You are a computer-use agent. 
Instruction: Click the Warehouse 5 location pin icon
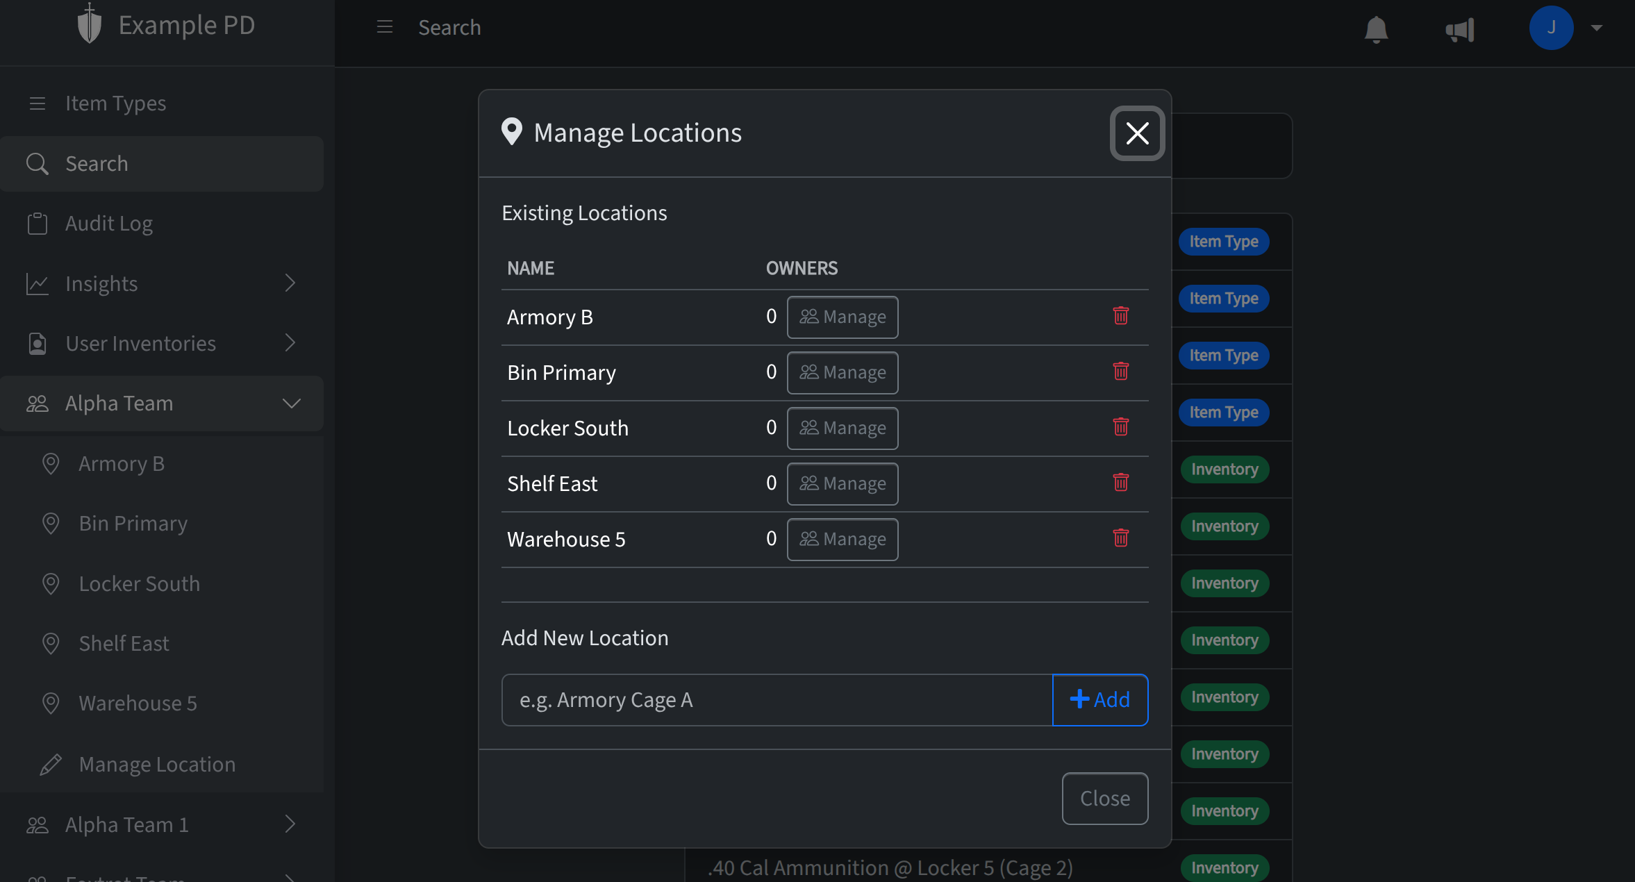[51, 703]
